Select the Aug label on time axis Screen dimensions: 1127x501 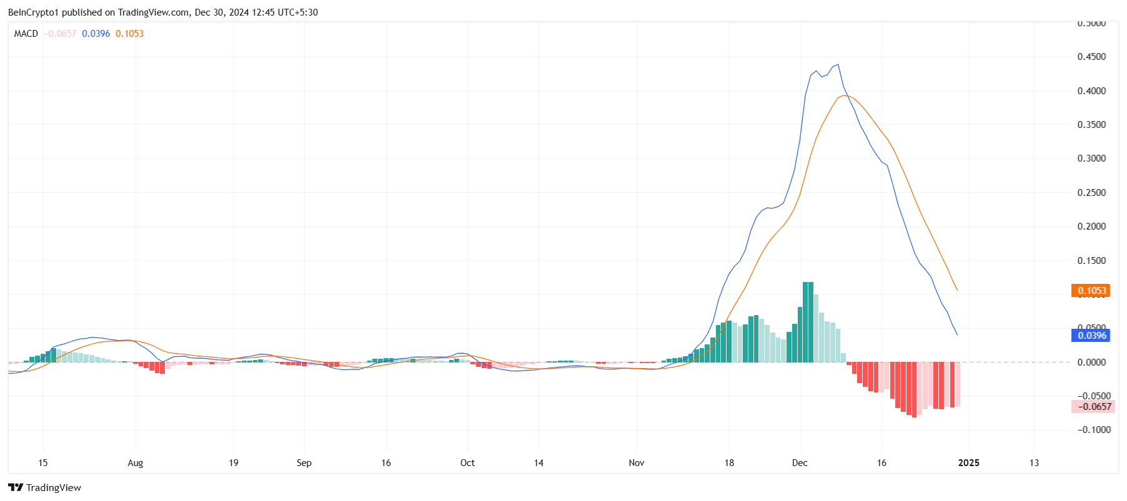[x=136, y=463]
